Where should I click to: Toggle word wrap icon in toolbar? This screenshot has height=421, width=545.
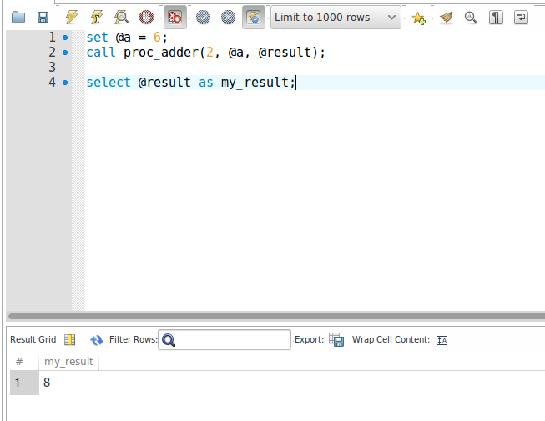tap(521, 17)
